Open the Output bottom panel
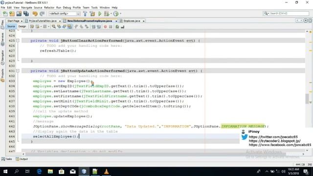This screenshot has height=176, width=313. pos(22,159)
